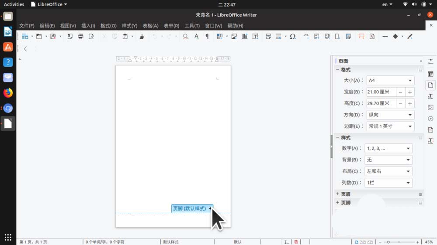Image resolution: width=437 pixels, height=245 pixels.
Task: Click the Find & Replace magnifier icon
Action: point(186,37)
